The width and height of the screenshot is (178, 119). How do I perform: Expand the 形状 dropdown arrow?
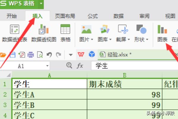click(147, 39)
